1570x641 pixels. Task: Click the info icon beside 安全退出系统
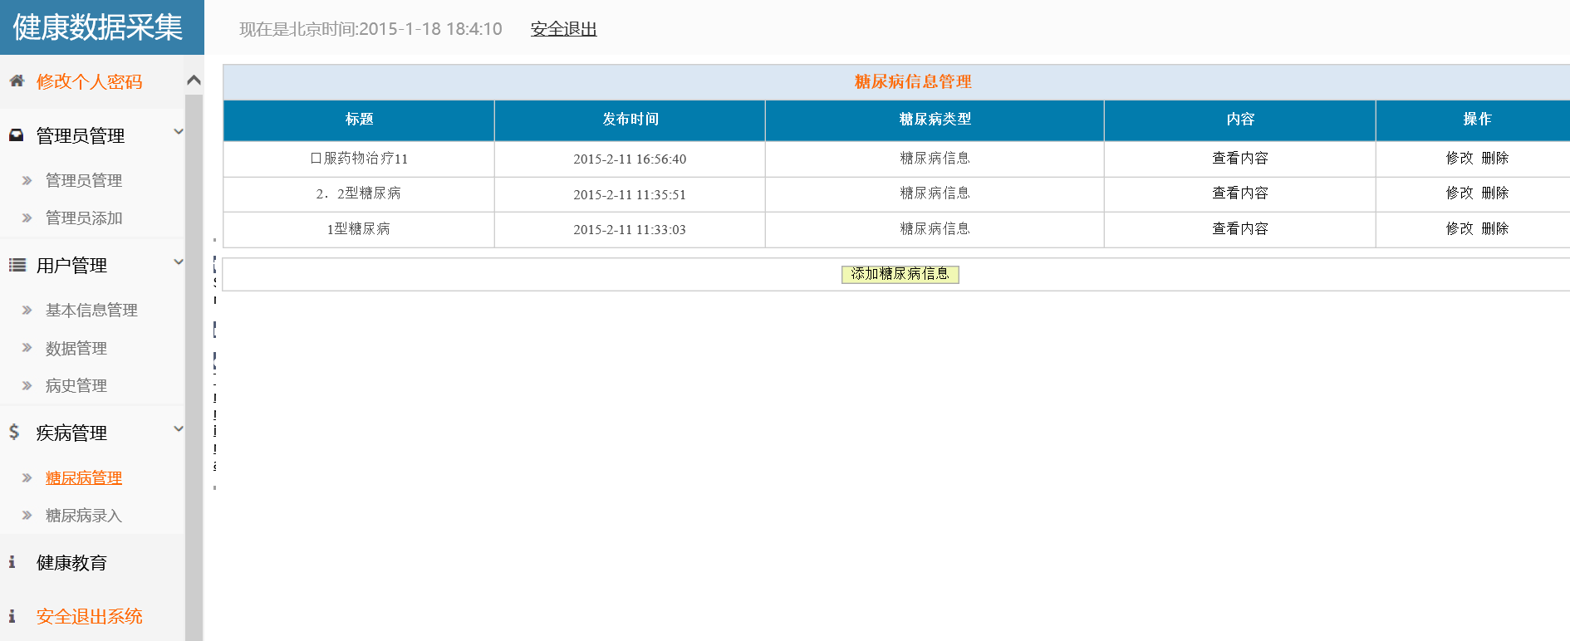[12, 616]
